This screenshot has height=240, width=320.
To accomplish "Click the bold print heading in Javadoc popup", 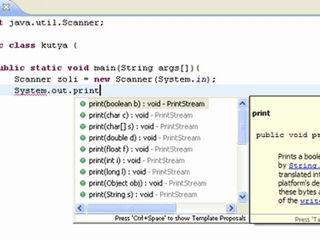I will click(261, 113).
